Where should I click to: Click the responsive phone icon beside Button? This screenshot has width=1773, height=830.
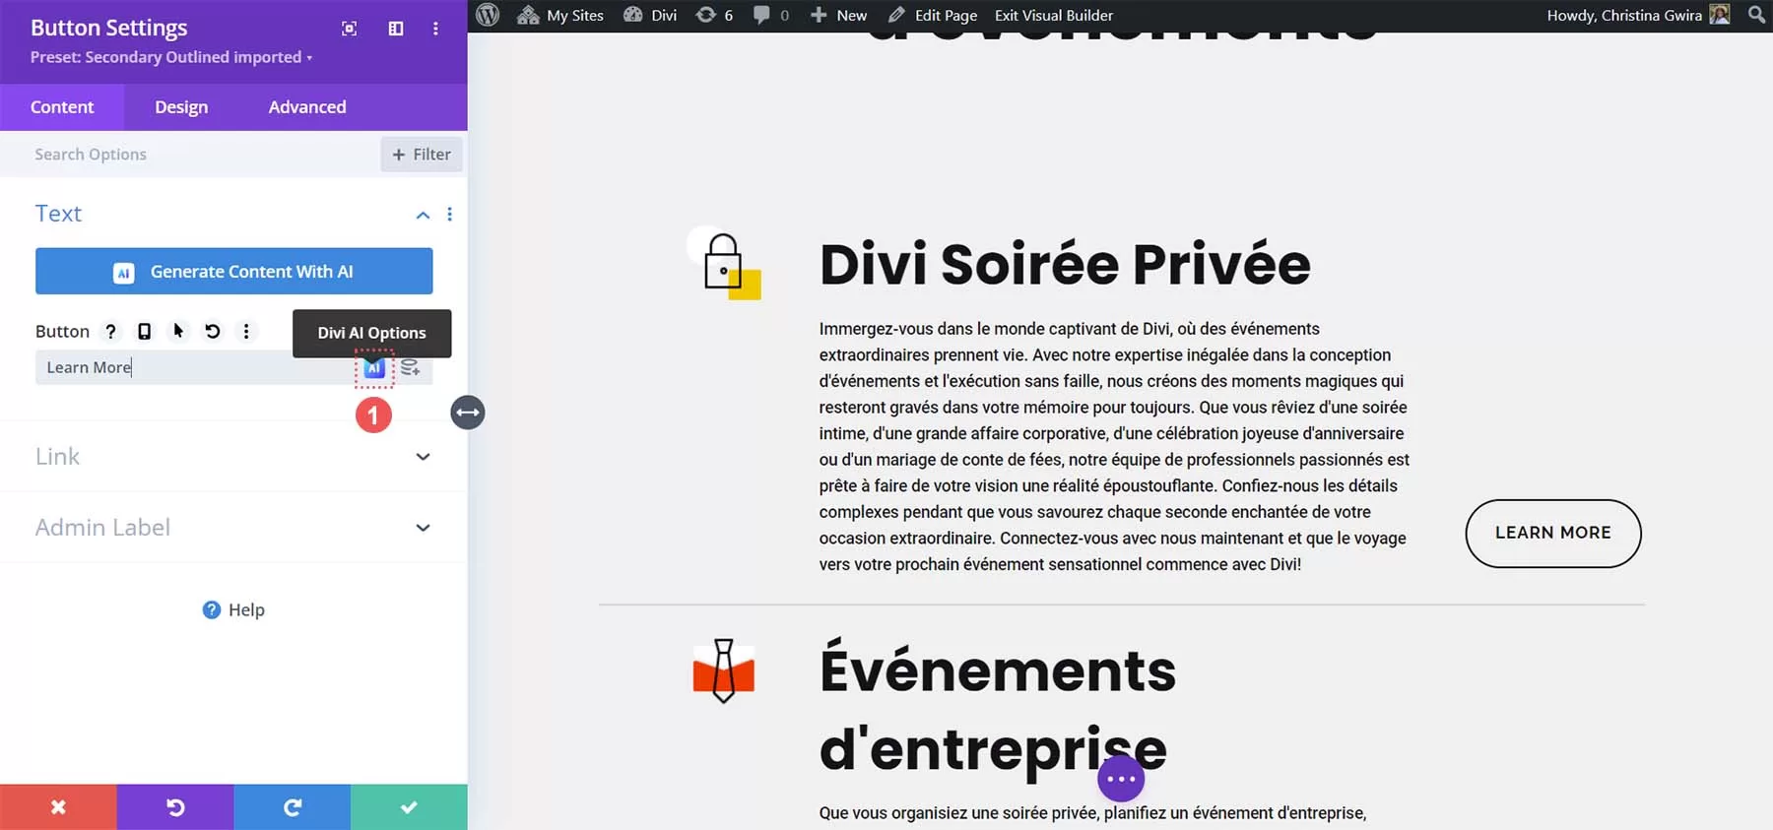pyautogui.click(x=144, y=332)
